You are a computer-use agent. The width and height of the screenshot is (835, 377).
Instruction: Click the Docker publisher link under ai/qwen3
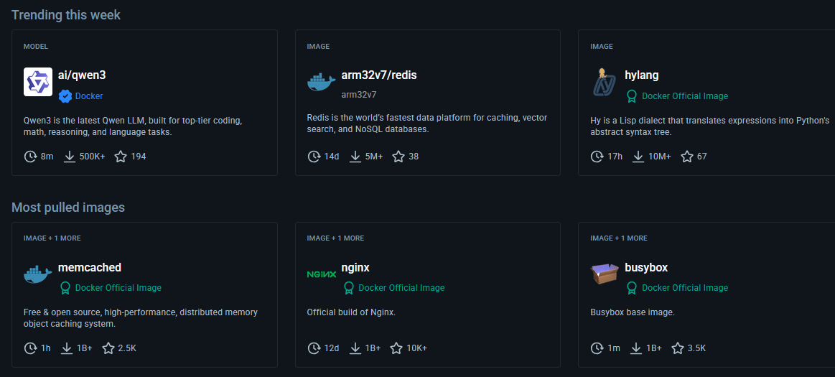[x=89, y=96]
